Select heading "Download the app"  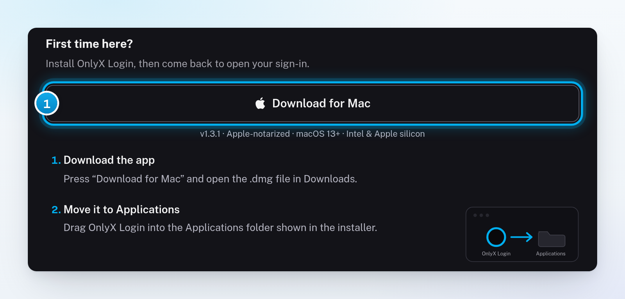[x=109, y=160]
